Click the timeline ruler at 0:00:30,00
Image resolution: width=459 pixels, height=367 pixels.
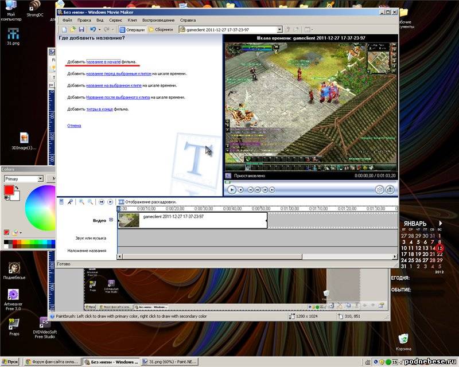(204, 209)
